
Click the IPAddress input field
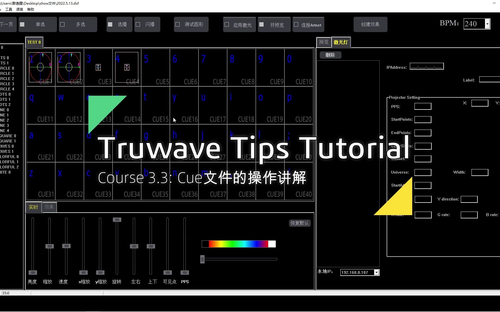[427, 66]
